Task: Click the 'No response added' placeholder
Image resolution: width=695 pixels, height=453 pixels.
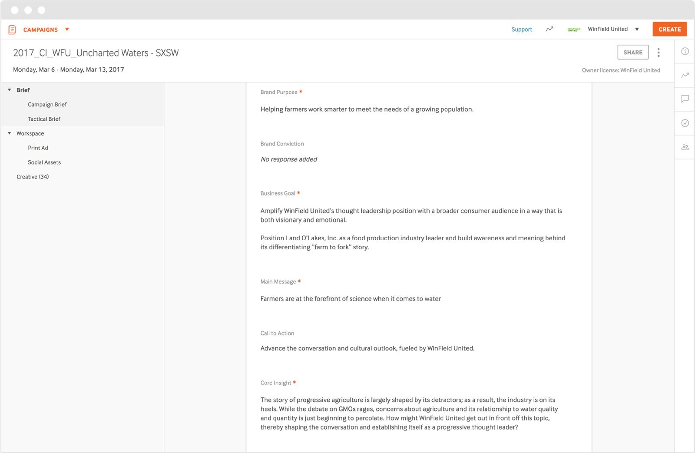Action: click(289, 159)
